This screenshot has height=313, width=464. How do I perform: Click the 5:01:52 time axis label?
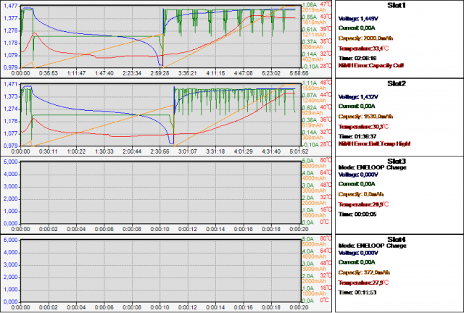299,151
